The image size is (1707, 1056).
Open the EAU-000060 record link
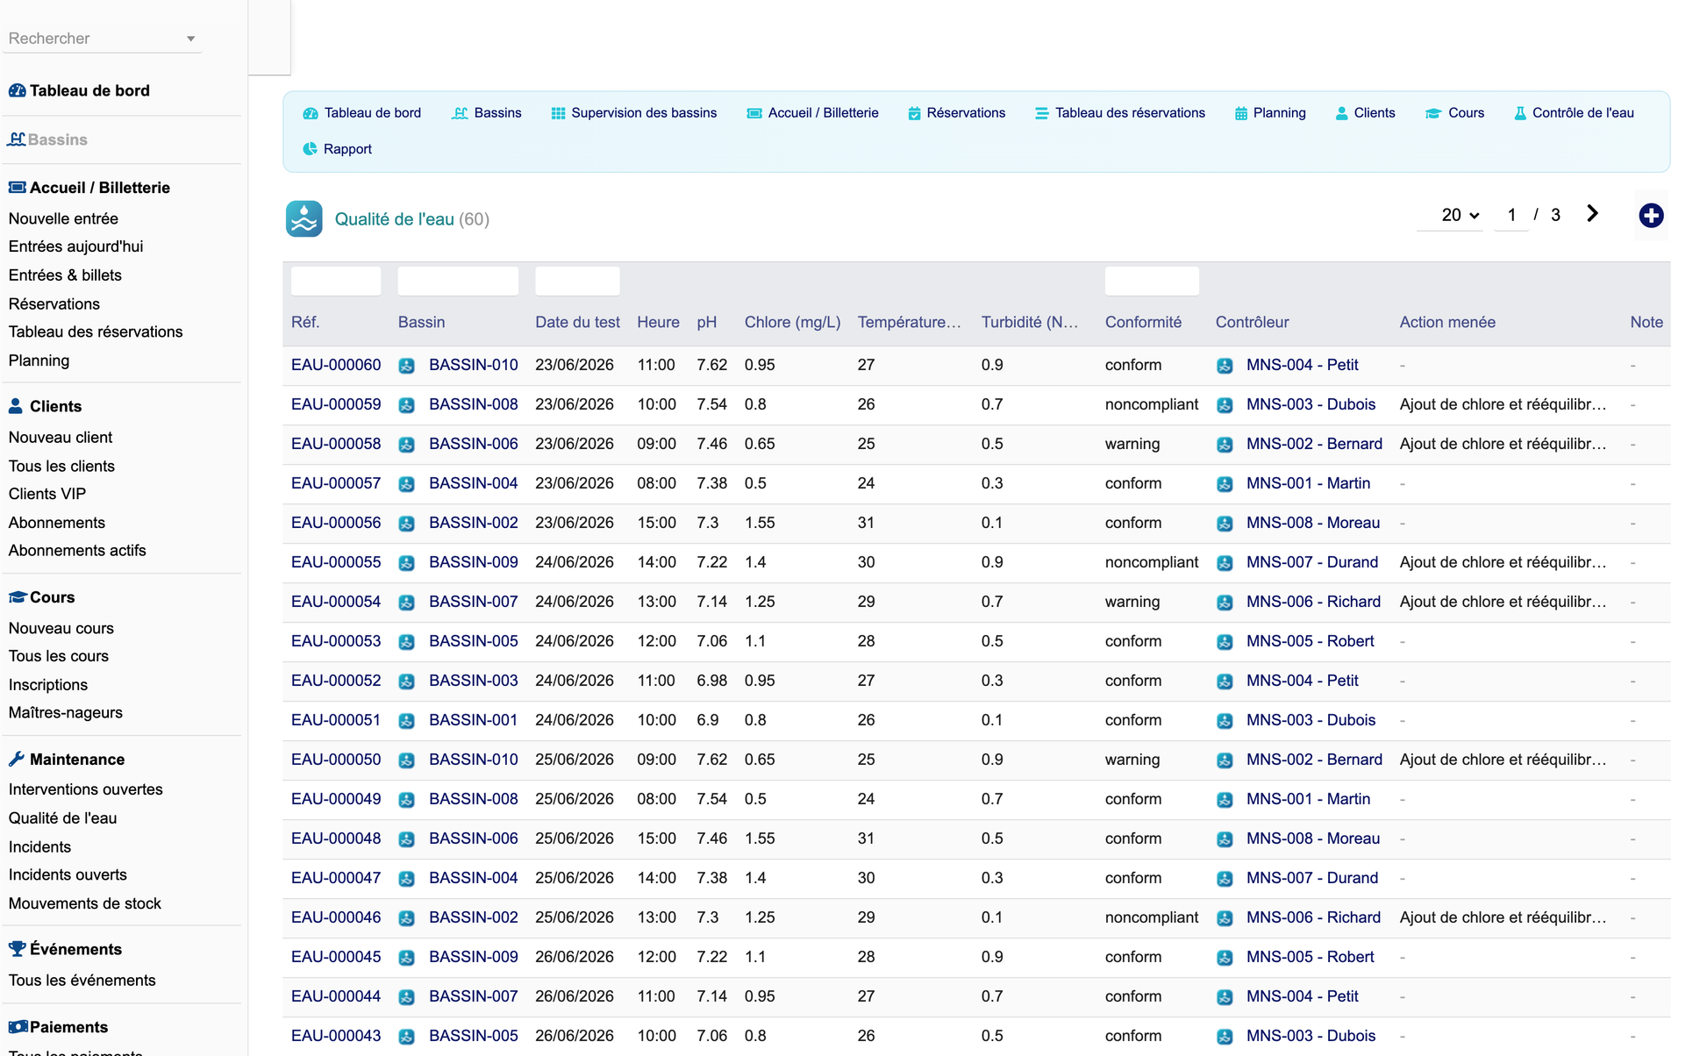pyautogui.click(x=336, y=365)
